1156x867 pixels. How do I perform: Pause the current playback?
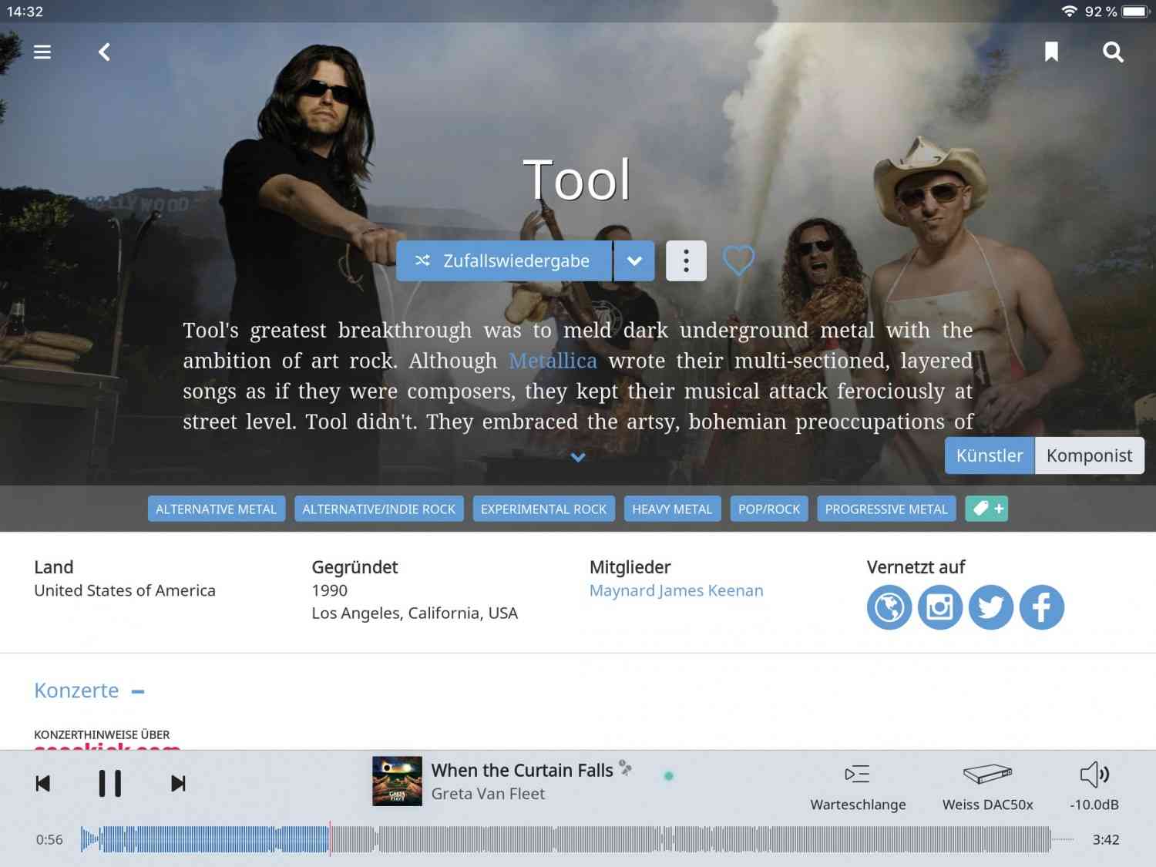[x=110, y=784]
